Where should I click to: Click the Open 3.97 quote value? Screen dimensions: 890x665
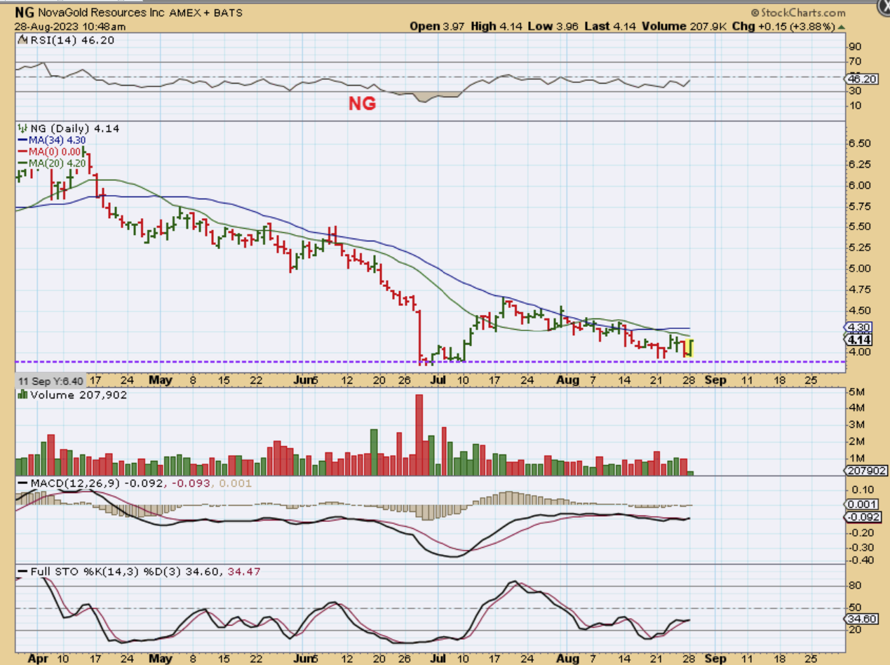tap(436, 27)
